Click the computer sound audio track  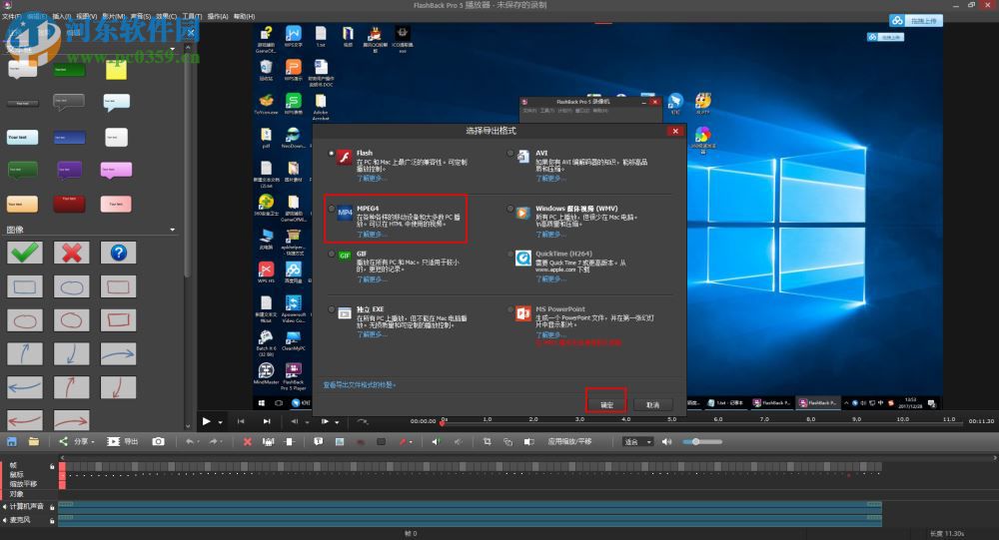click(x=470, y=507)
